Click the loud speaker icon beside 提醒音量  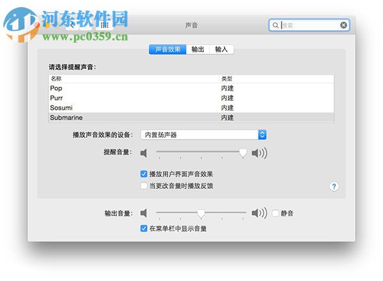click(259, 153)
